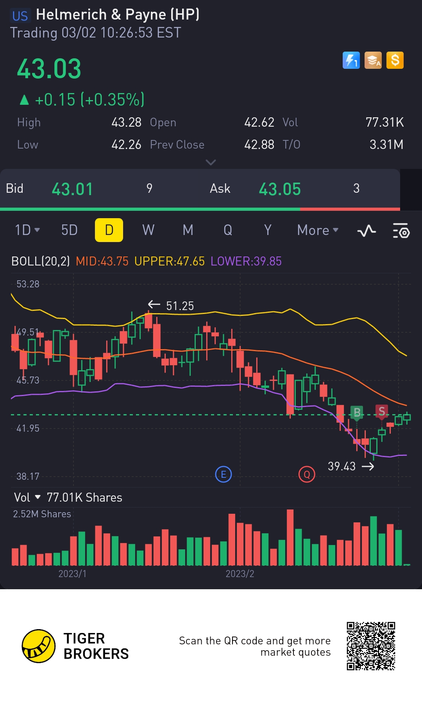Tap the 51.25 high price annotation

[180, 306]
